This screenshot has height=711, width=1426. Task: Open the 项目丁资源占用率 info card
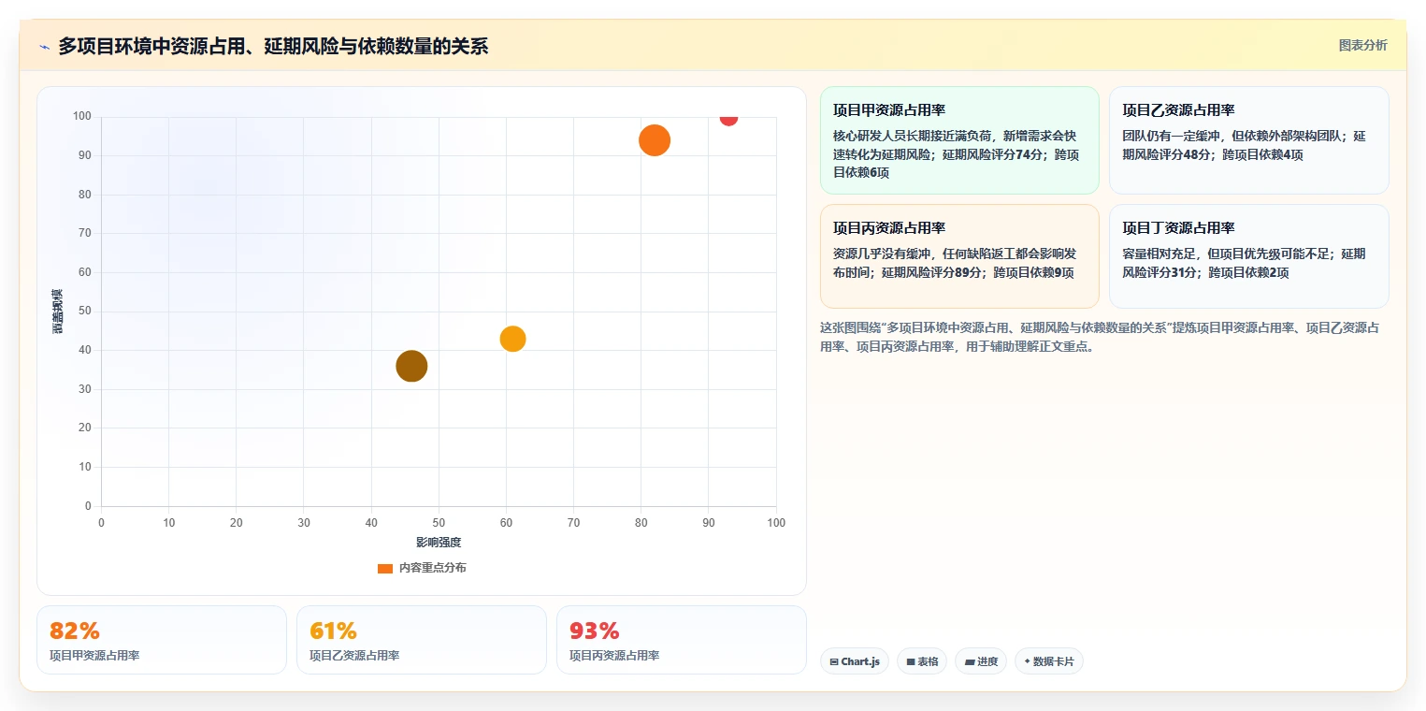point(1248,256)
